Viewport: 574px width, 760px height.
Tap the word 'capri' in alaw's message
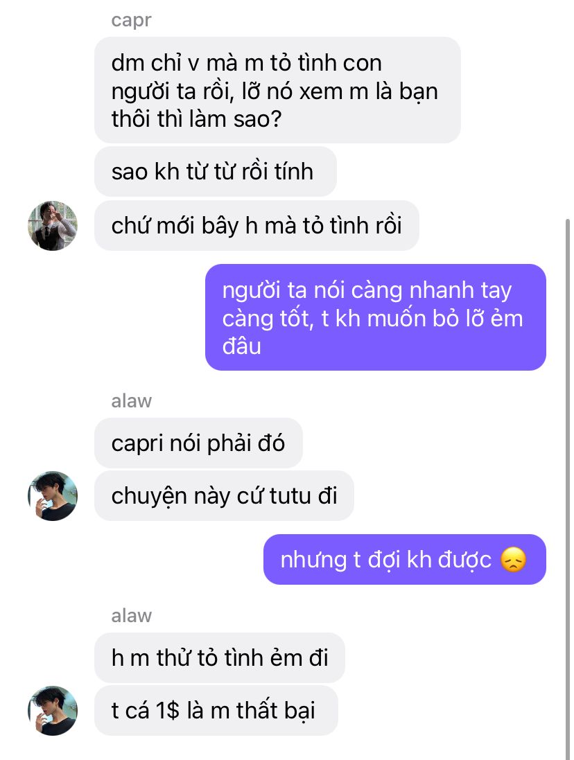135,444
